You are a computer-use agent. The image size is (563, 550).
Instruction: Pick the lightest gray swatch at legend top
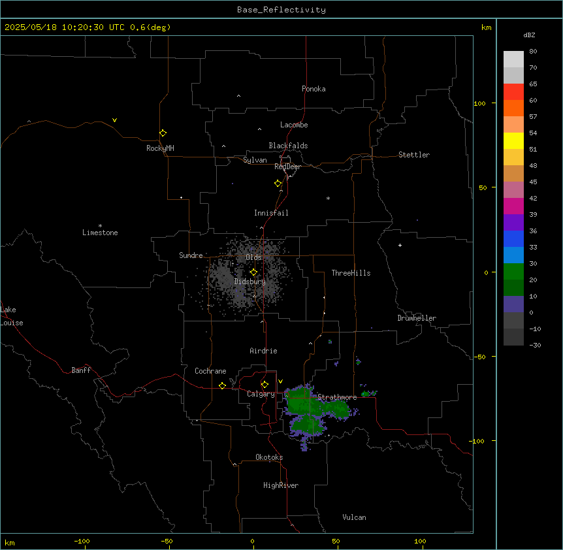coord(513,59)
